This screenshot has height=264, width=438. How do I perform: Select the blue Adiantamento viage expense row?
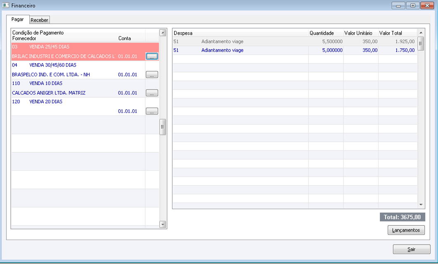(x=295, y=50)
